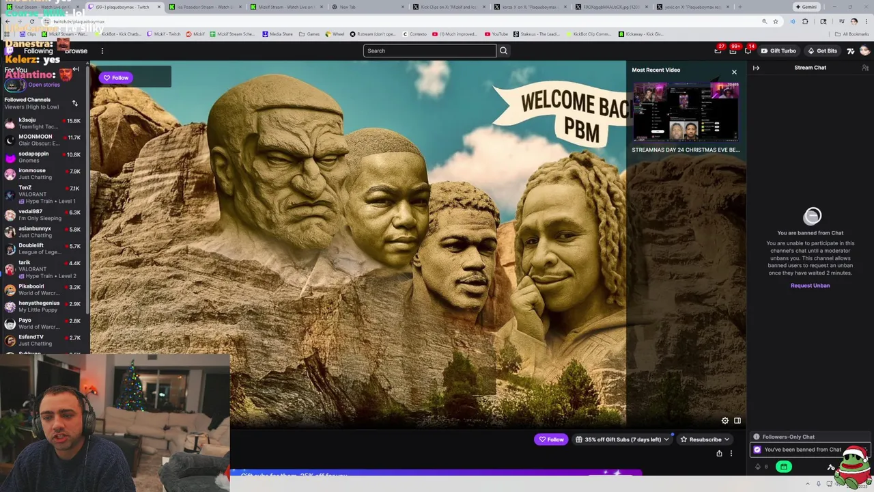
Task: Click the Open stories link
Action: pos(44,85)
